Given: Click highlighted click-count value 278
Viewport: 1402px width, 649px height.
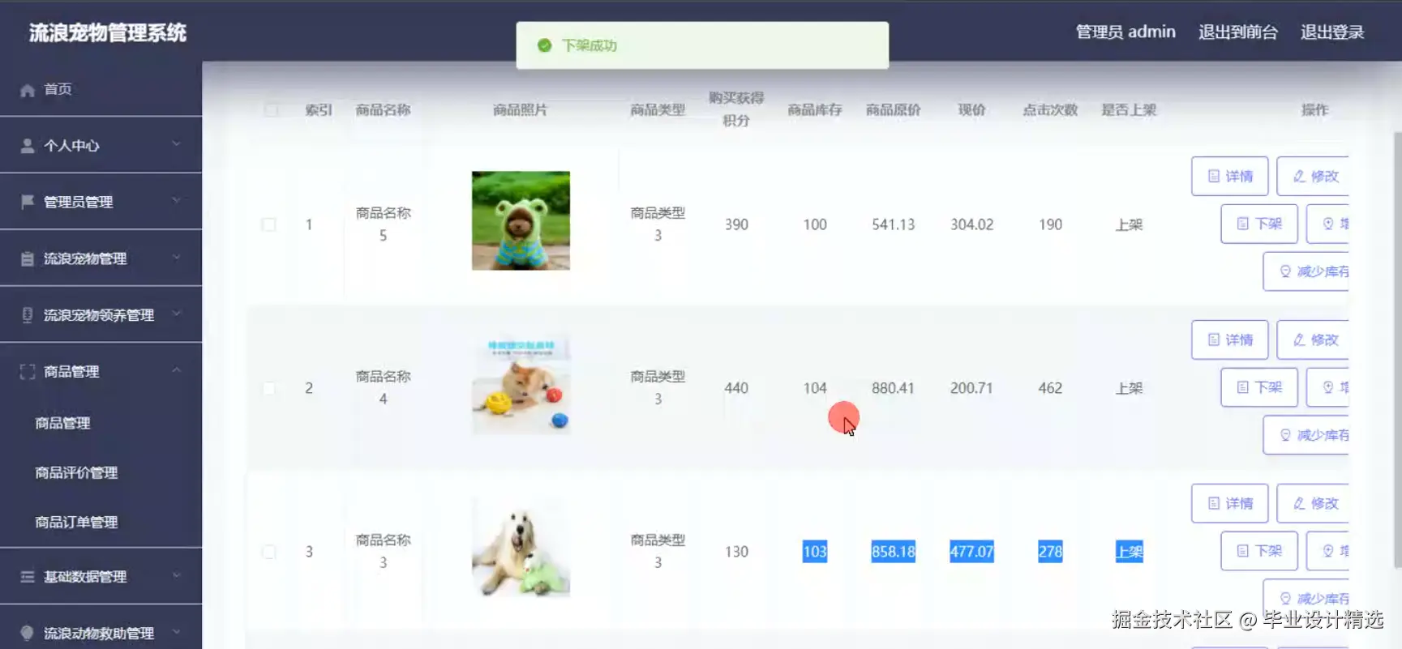Looking at the screenshot, I should (x=1050, y=552).
